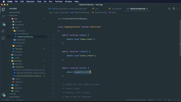The image size is (181, 102).
Task: Expand the seeds folder
Action: [18, 79]
